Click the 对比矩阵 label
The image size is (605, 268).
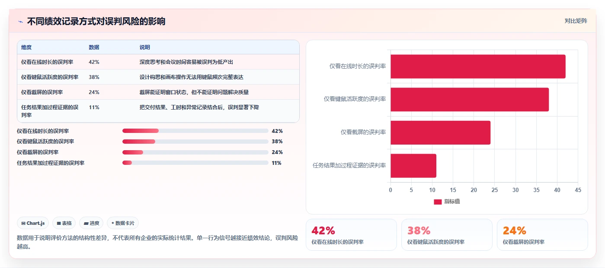(x=576, y=21)
